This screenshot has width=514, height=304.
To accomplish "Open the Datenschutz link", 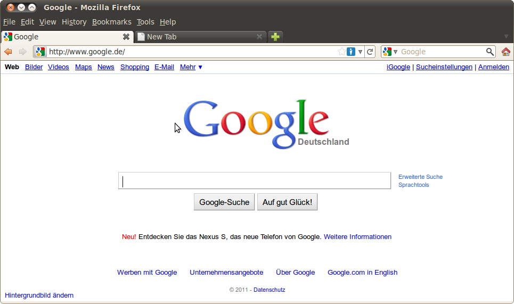I will tap(270, 290).
